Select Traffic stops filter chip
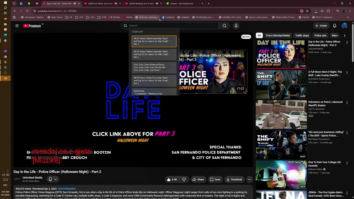This screenshot has width=354, height=199. coord(302,35)
